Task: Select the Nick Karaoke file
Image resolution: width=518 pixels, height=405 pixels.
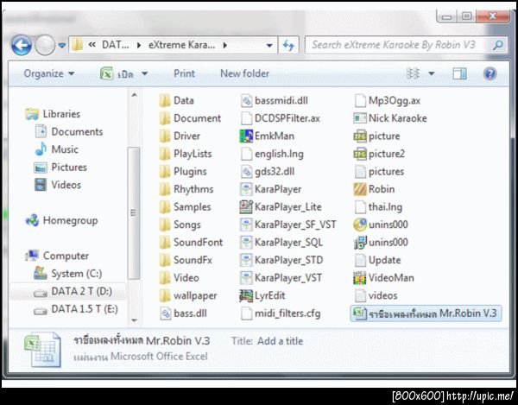Action: (390, 118)
